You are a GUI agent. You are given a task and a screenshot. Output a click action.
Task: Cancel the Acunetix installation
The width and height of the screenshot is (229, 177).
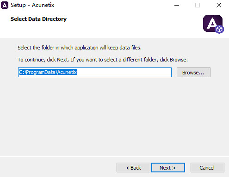[207, 167]
